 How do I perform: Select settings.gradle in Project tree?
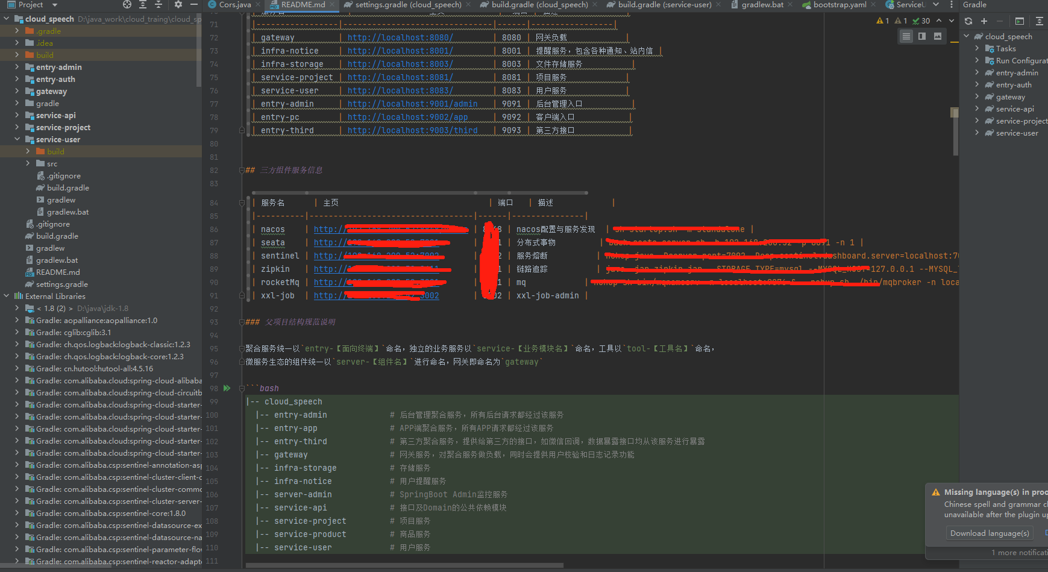coord(61,284)
